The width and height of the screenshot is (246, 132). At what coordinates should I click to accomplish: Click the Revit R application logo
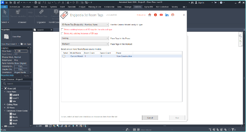coord(2,2)
